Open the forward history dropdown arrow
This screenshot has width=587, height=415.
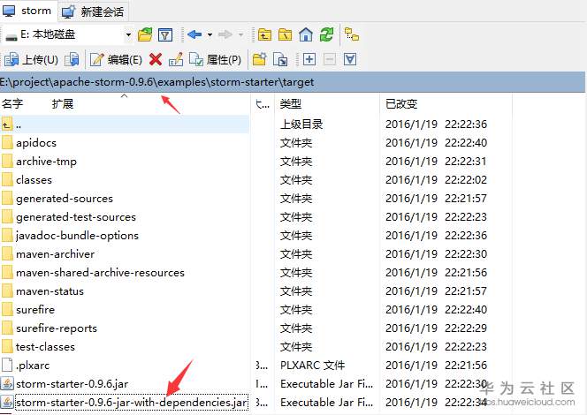pyautogui.click(x=240, y=34)
